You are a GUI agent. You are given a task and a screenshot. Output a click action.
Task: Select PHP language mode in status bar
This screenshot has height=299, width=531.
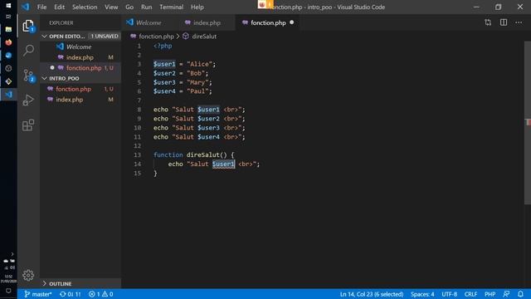[x=490, y=294]
